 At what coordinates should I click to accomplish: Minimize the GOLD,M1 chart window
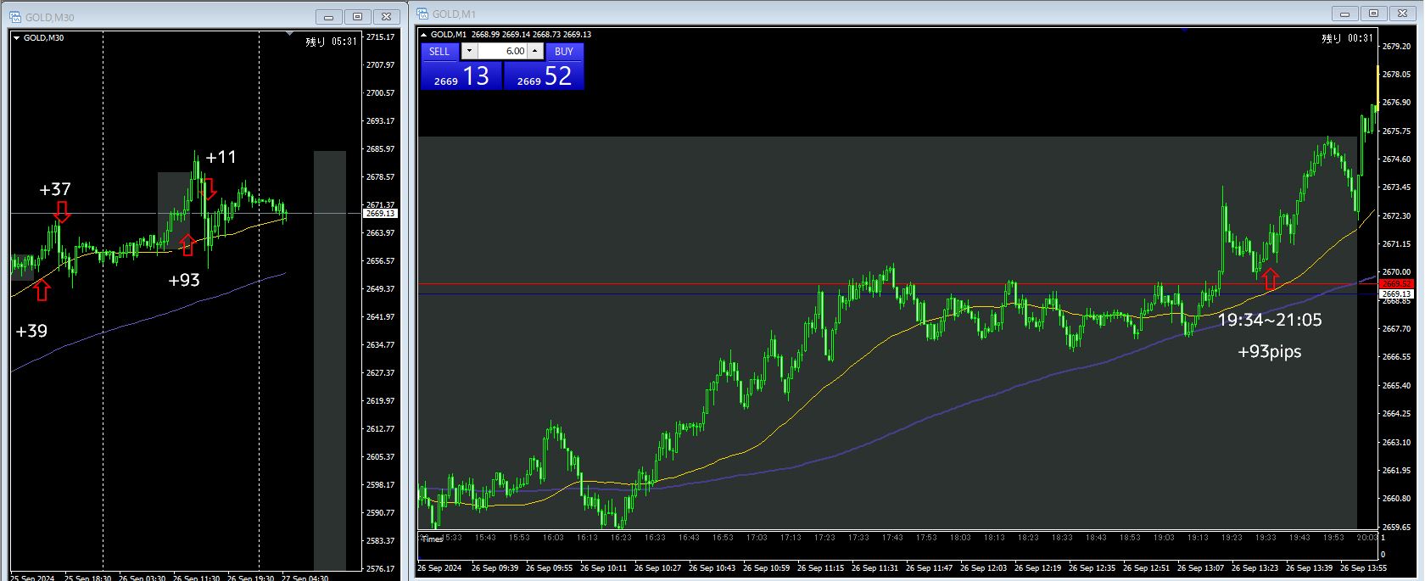pos(1345,14)
